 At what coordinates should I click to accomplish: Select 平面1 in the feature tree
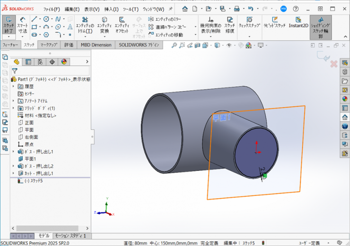point(30,159)
